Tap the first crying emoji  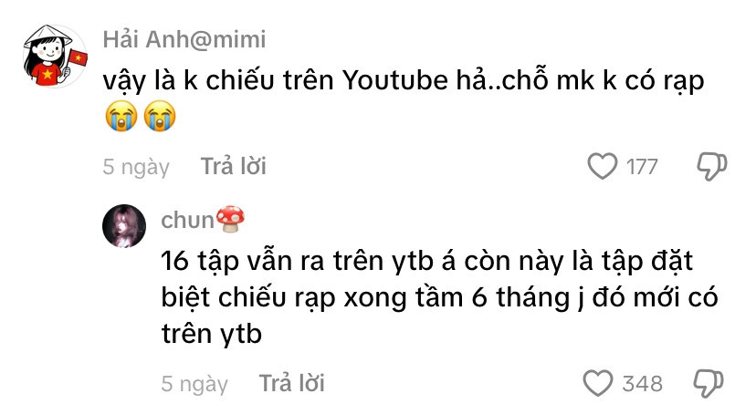pyautogui.click(x=121, y=116)
